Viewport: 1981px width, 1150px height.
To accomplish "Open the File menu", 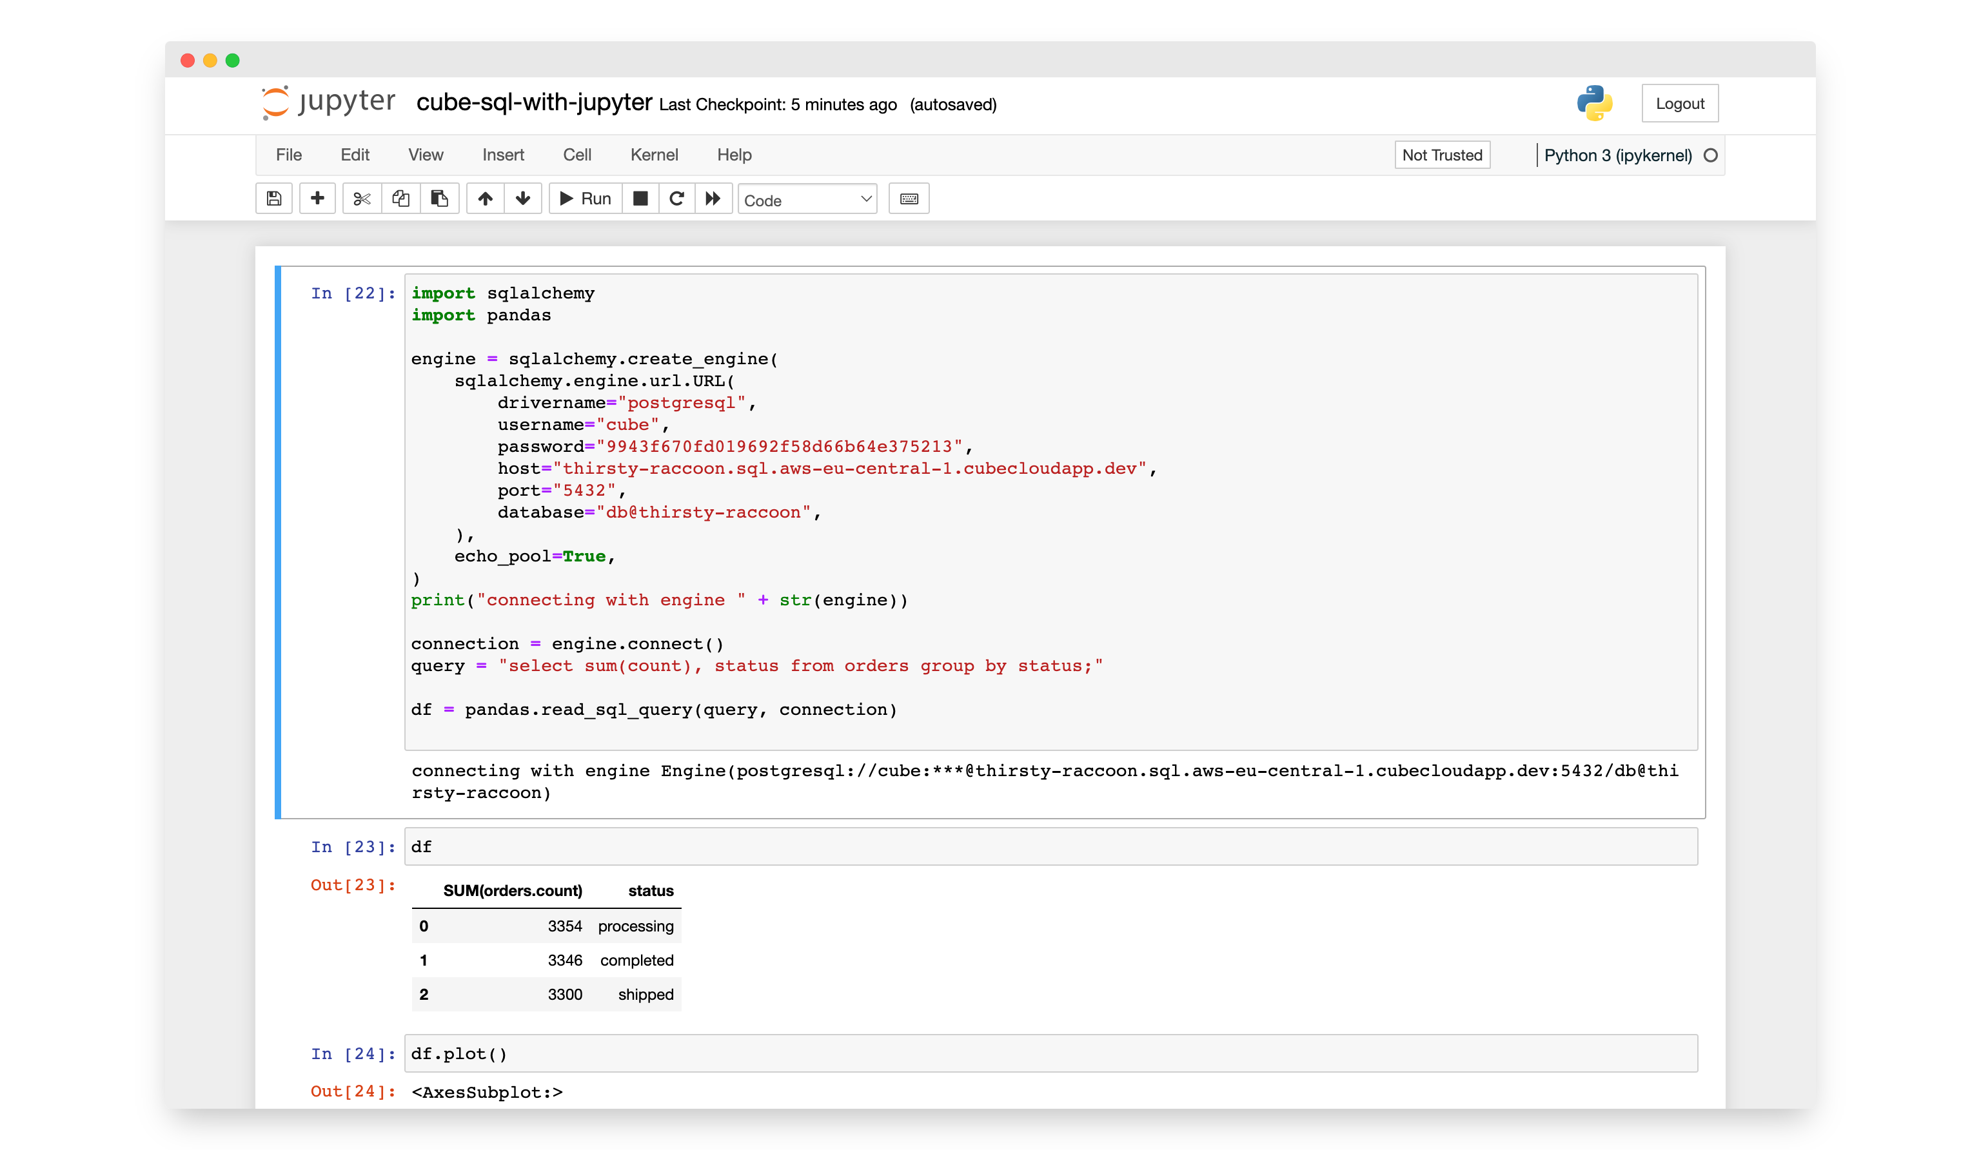I will pyautogui.click(x=288, y=155).
